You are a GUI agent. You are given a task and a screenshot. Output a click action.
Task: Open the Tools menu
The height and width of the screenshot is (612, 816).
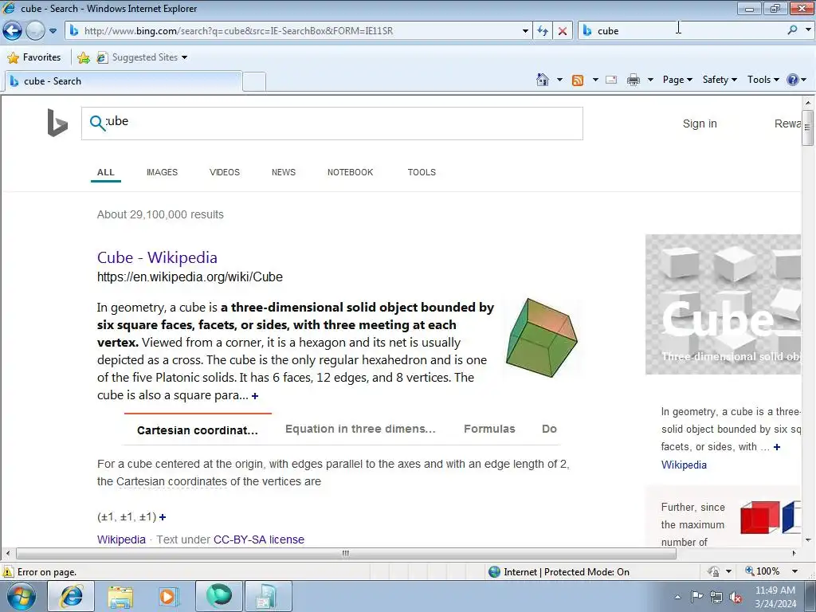pyautogui.click(x=763, y=80)
